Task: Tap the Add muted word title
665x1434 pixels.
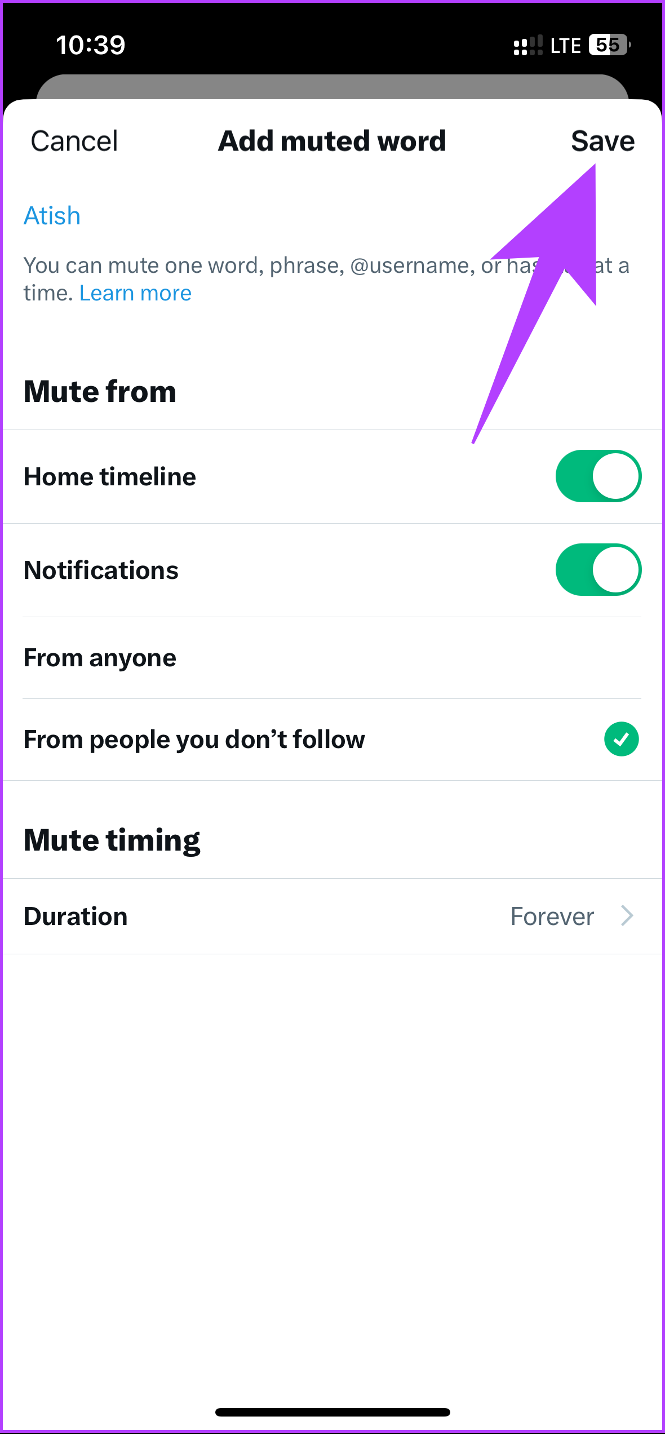Action: [332, 141]
